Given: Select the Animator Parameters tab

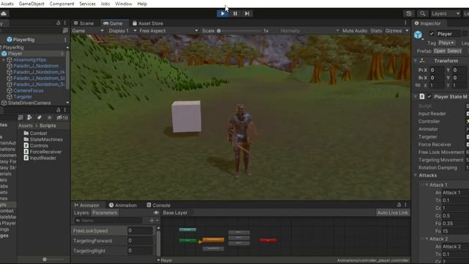Looking at the screenshot, I should click(105, 213).
